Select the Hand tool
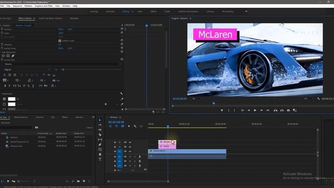Screen dimensions: 334x188 click(100, 155)
